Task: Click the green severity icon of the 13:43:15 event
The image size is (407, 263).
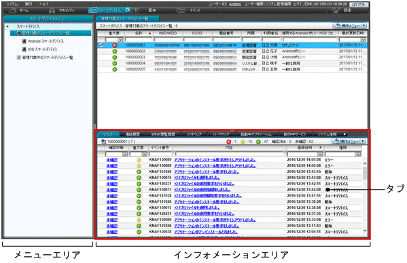Action: coord(139,172)
